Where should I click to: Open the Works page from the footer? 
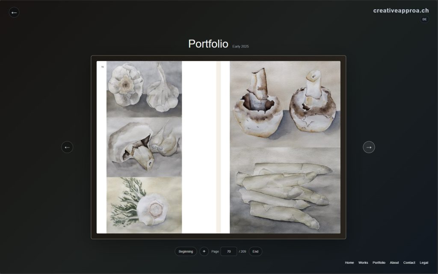click(x=363, y=262)
